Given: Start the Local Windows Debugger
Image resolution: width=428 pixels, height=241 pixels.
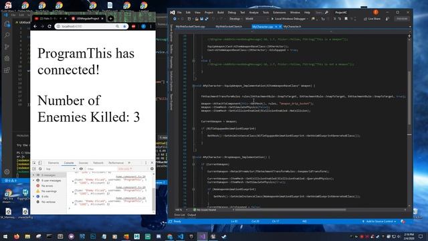Looking at the screenshot, I should [290, 19].
